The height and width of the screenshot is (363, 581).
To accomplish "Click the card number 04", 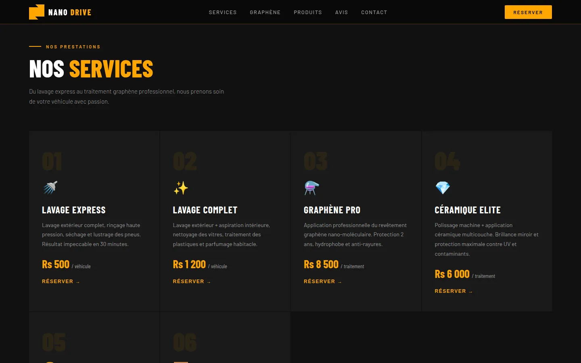I will point(447,161).
